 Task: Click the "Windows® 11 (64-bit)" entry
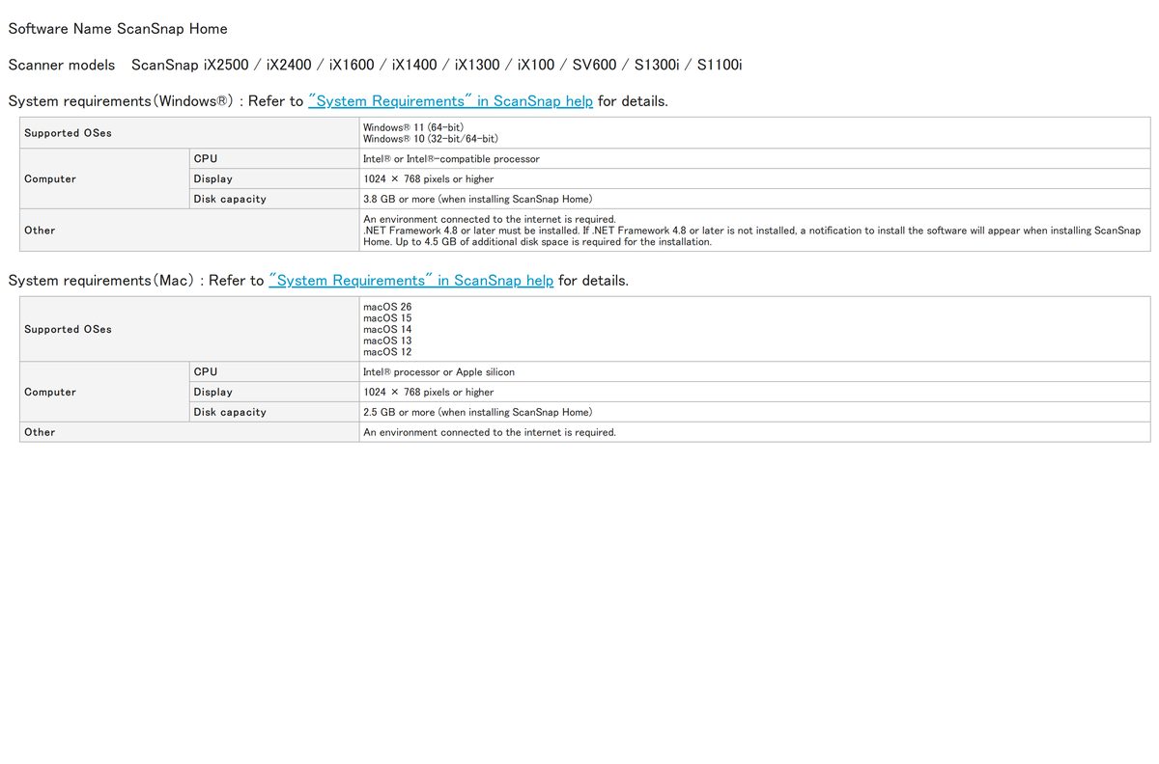(x=413, y=127)
